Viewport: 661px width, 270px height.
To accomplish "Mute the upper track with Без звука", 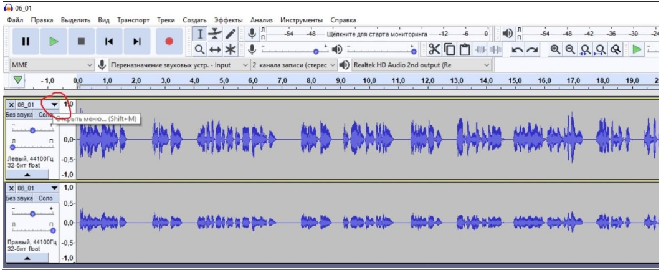I will click(19, 115).
